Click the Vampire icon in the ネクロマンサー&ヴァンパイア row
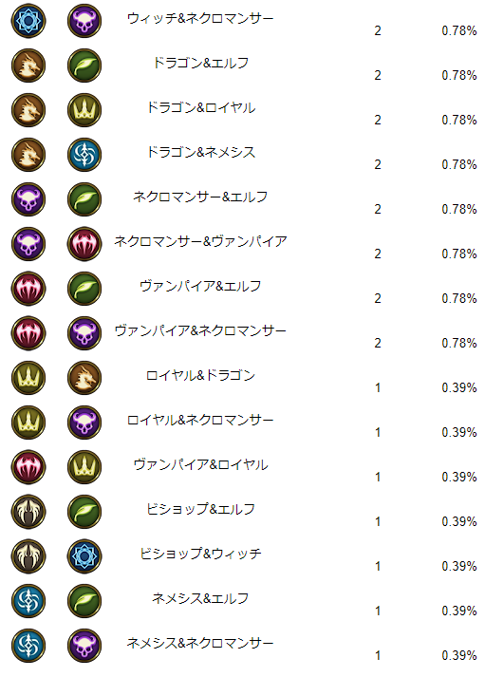Image resolution: width=485 pixels, height=677 pixels. pyautogui.click(x=84, y=244)
